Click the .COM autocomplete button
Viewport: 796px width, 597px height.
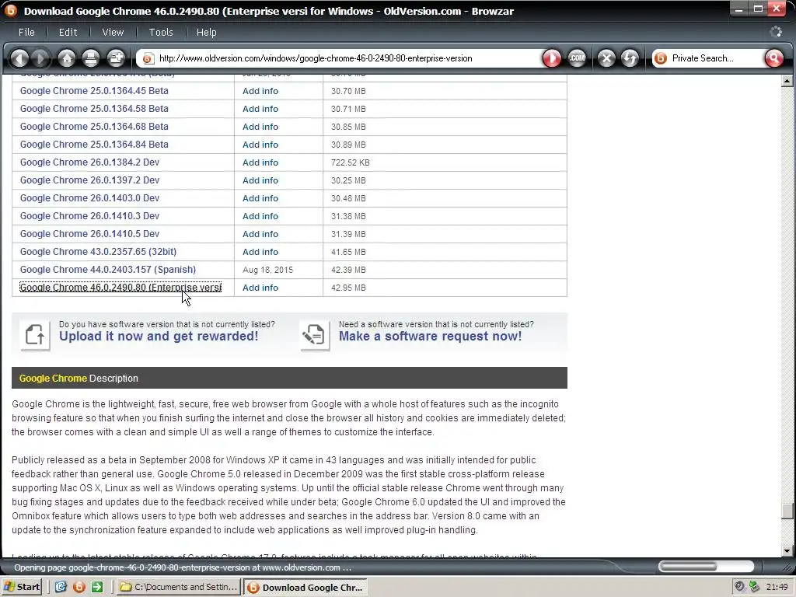pos(577,58)
